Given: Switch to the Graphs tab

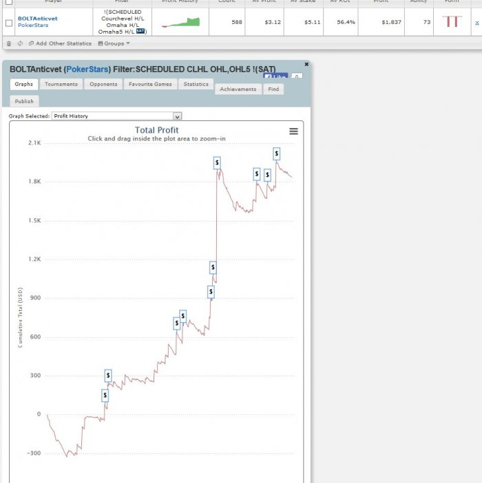Looking at the screenshot, I should point(23,84).
